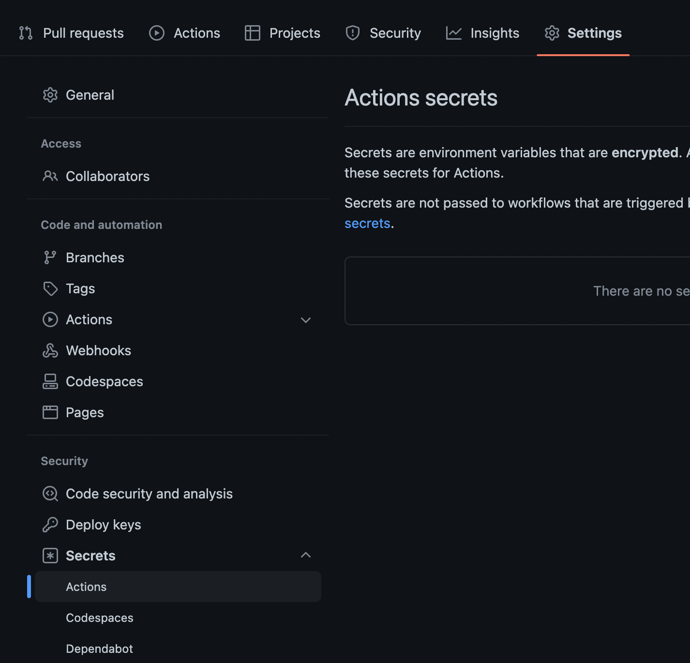Open Pages settings
Viewport: 690px width, 663px height.
[178, 412]
